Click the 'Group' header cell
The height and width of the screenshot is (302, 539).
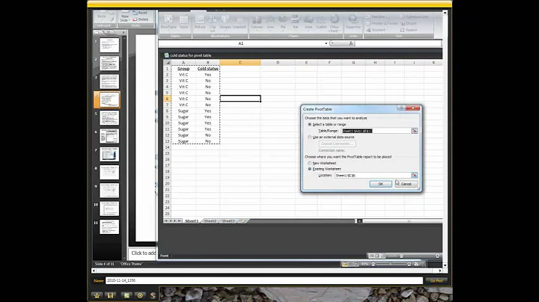click(183, 69)
